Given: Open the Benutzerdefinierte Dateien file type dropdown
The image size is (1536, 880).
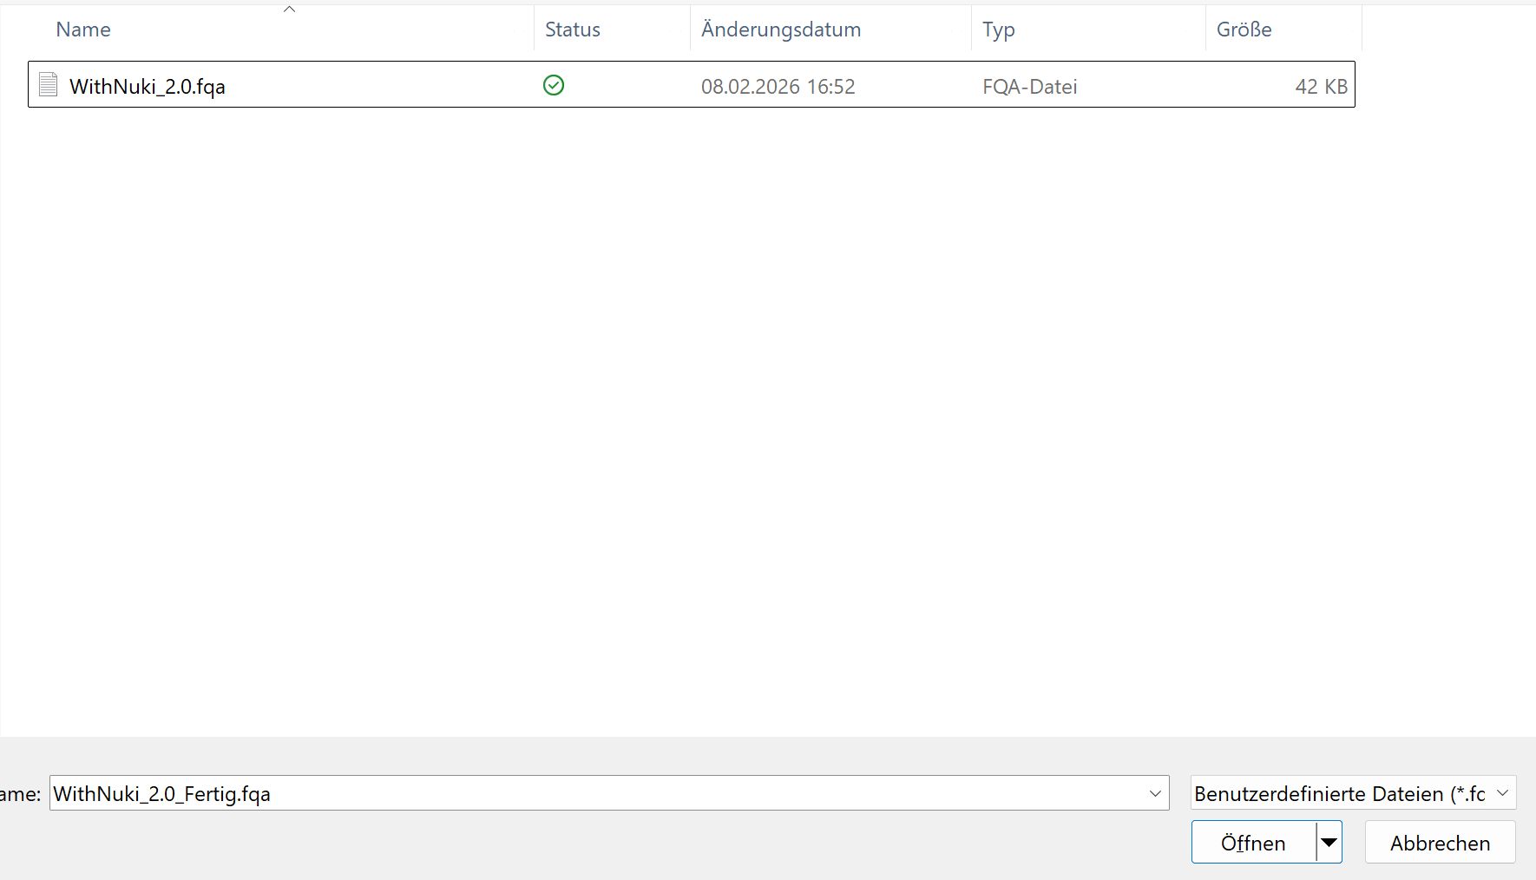Looking at the screenshot, I should tap(1352, 793).
